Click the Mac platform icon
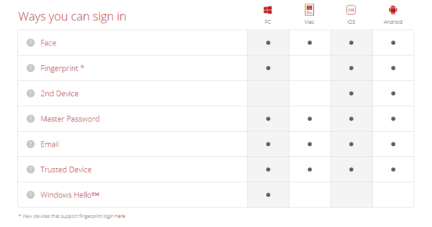 [x=309, y=10]
